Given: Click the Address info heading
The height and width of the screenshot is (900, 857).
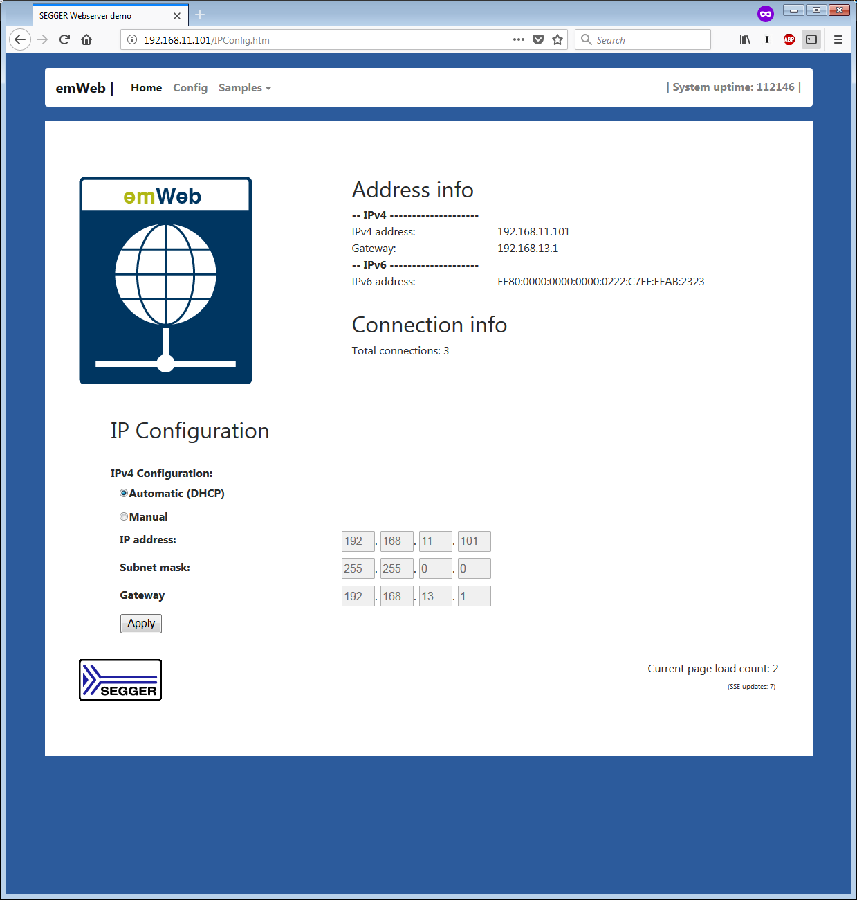Looking at the screenshot, I should click(x=413, y=190).
